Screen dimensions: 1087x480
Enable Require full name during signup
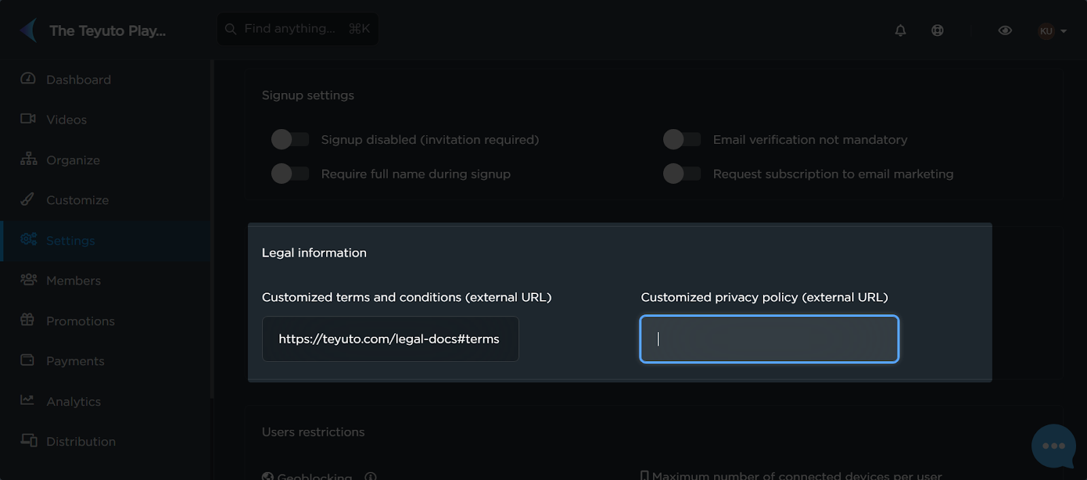coord(290,174)
